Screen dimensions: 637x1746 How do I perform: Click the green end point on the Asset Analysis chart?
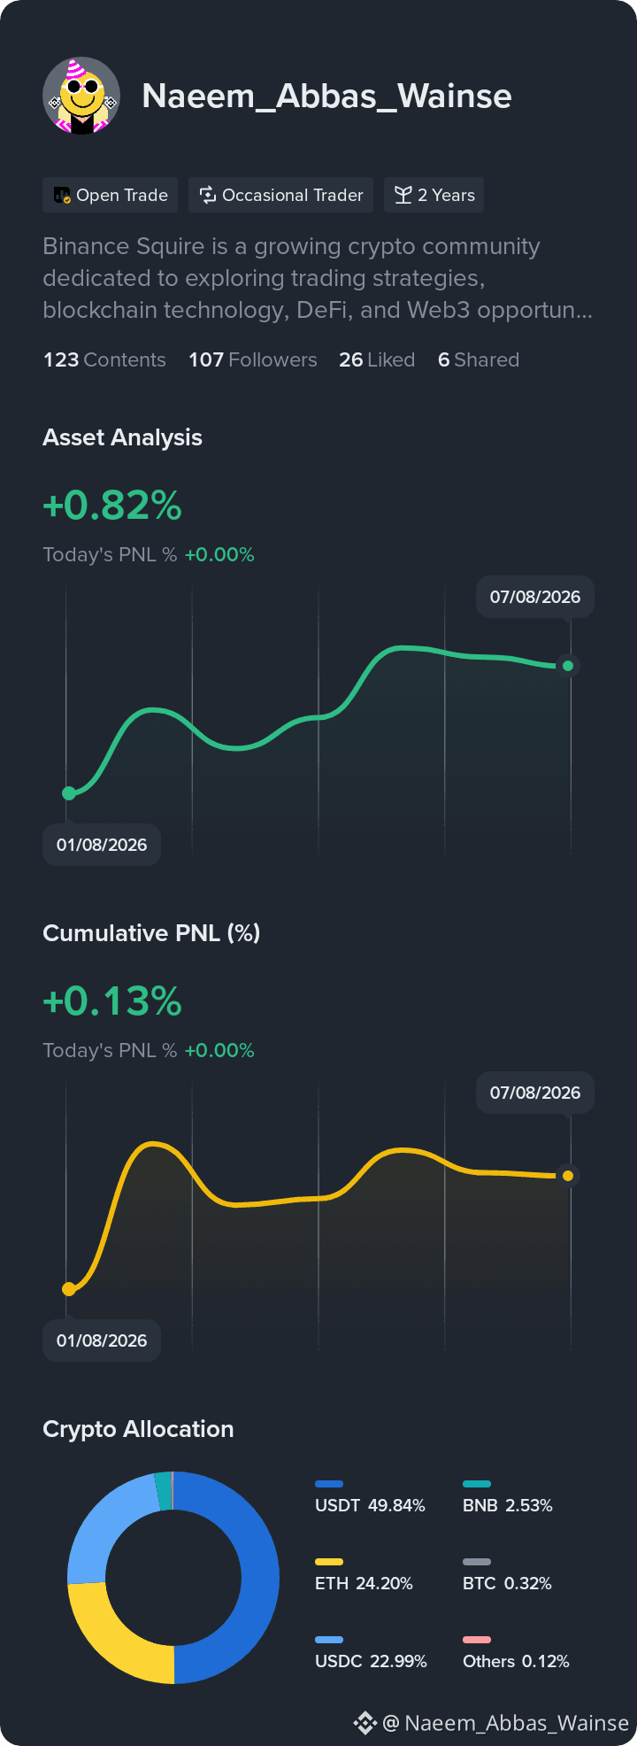(x=568, y=666)
